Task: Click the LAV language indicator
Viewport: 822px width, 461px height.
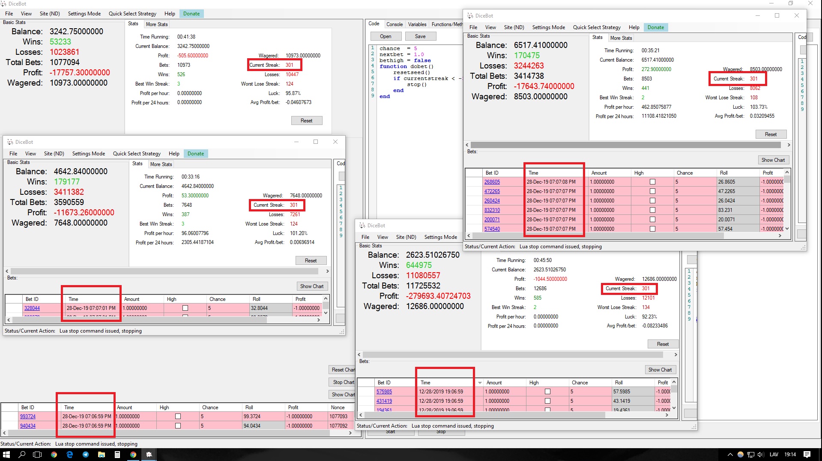Action: tap(774, 455)
